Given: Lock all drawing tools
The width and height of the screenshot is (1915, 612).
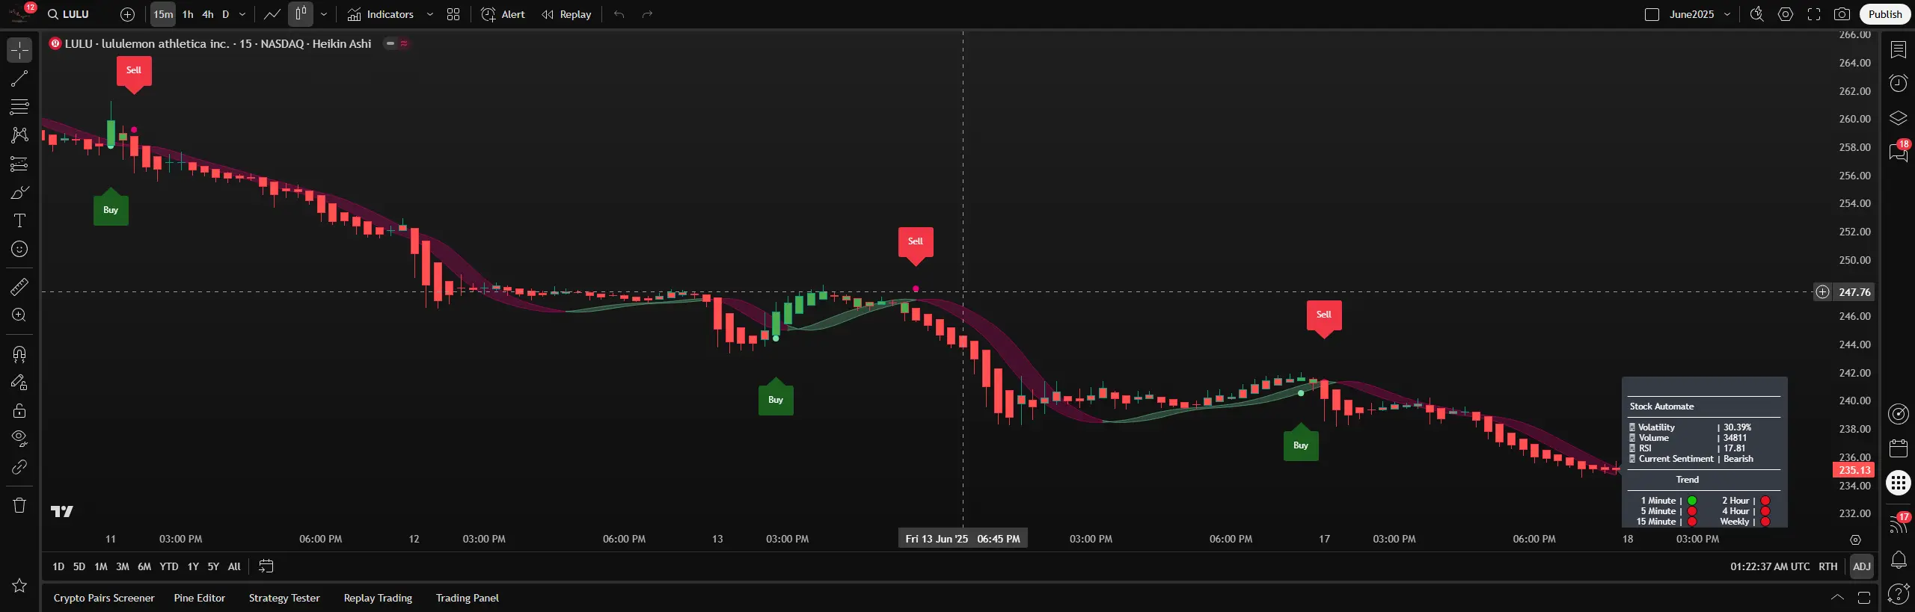Looking at the screenshot, I should click(19, 410).
